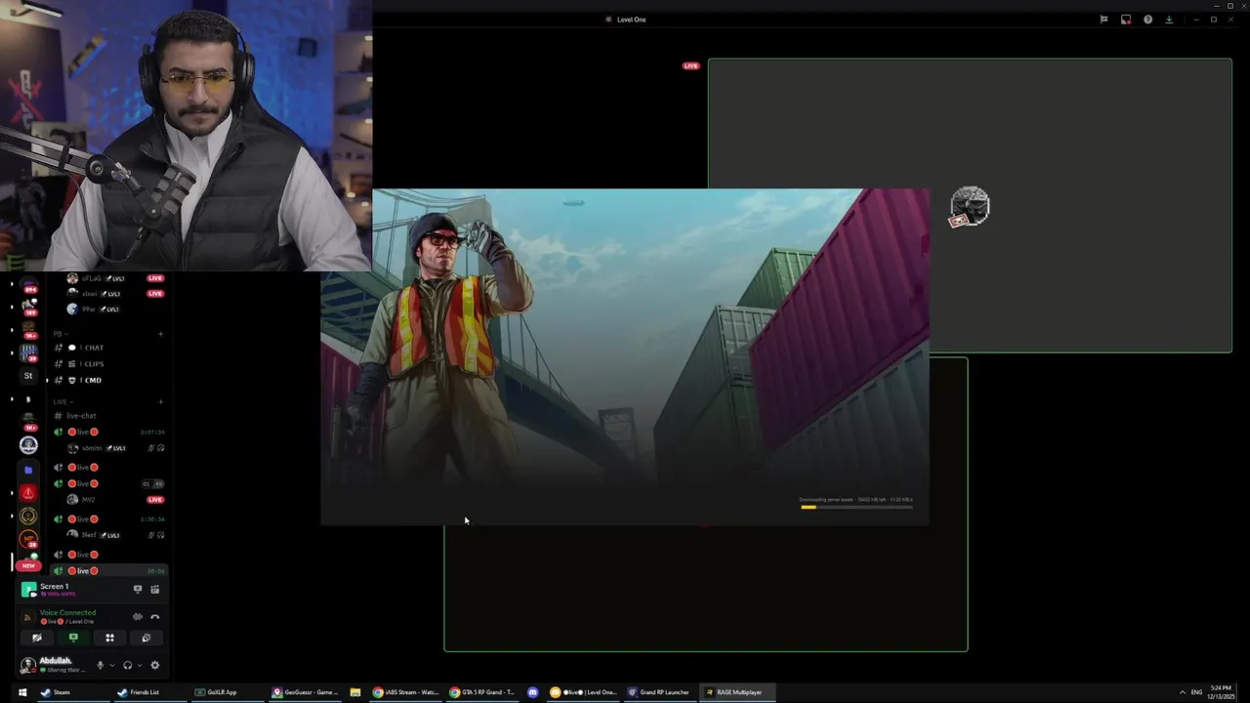Click the Discord icon in taskbar
Viewport: 1250px width, 703px height.
click(x=532, y=692)
